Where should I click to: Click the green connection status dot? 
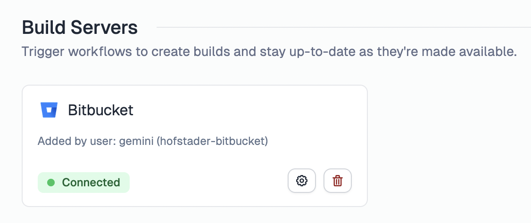pos(51,183)
